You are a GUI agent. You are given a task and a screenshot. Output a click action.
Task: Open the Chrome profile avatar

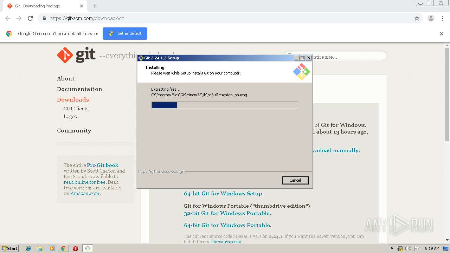tap(431, 18)
